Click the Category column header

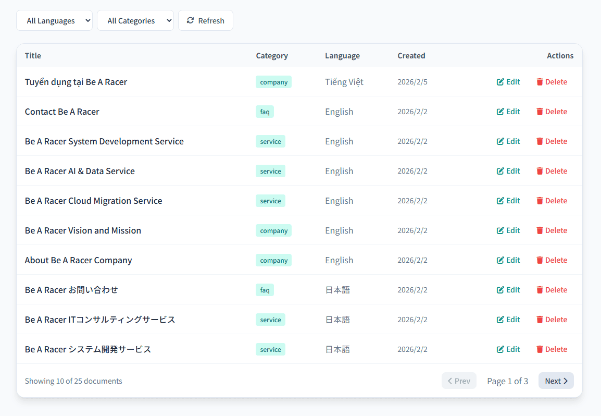click(x=272, y=56)
